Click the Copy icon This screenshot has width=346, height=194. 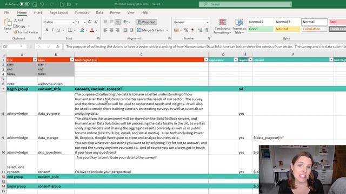16,26
